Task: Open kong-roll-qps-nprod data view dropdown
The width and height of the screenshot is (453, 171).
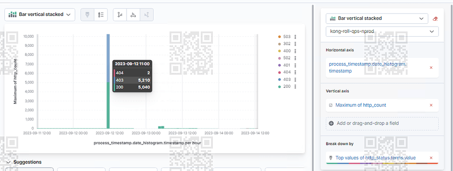Action: point(382,31)
